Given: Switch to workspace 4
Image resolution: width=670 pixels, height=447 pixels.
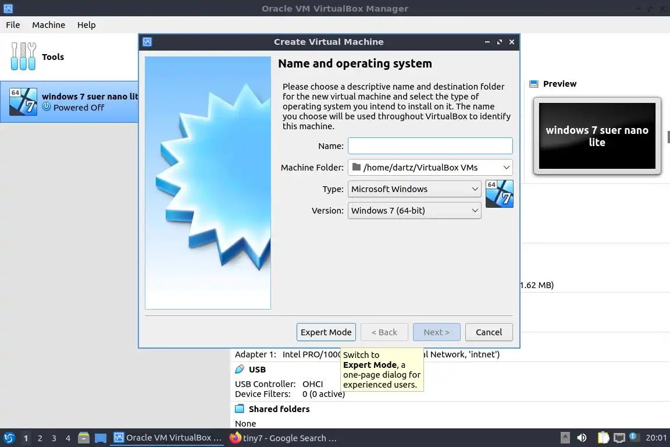Looking at the screenshot, I should [68, 438].
